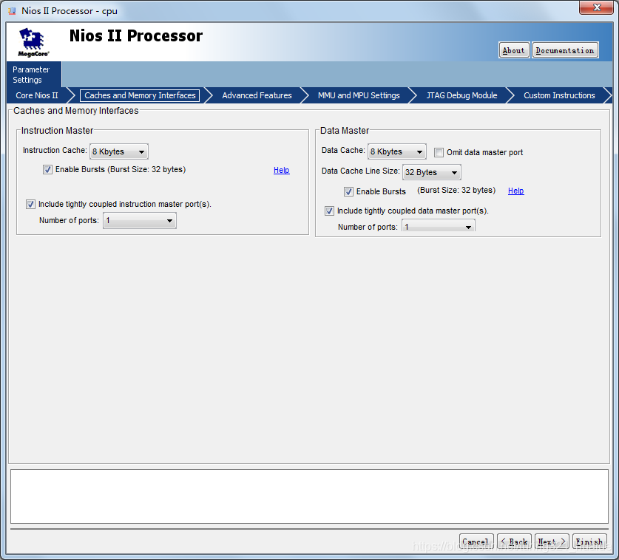The width and height of the screenshot is (619, 560).
Task: Click the MegaCore logo icon
Action: pos(33,42)
